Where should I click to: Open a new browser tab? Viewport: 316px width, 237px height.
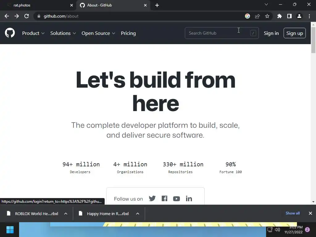coord(157,5)
